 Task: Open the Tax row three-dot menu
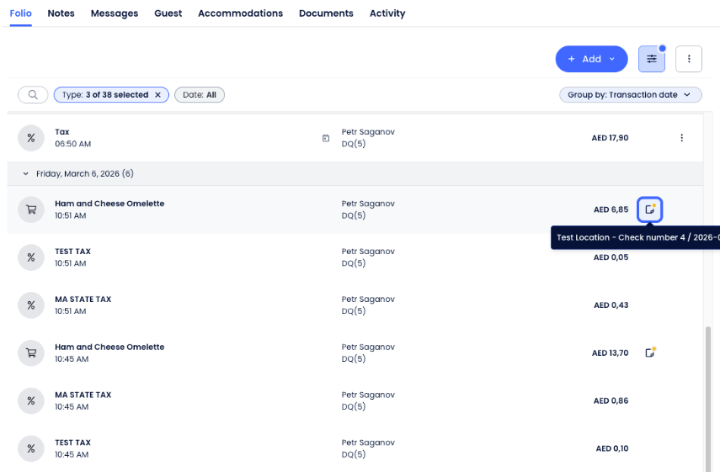coord(681,138)
